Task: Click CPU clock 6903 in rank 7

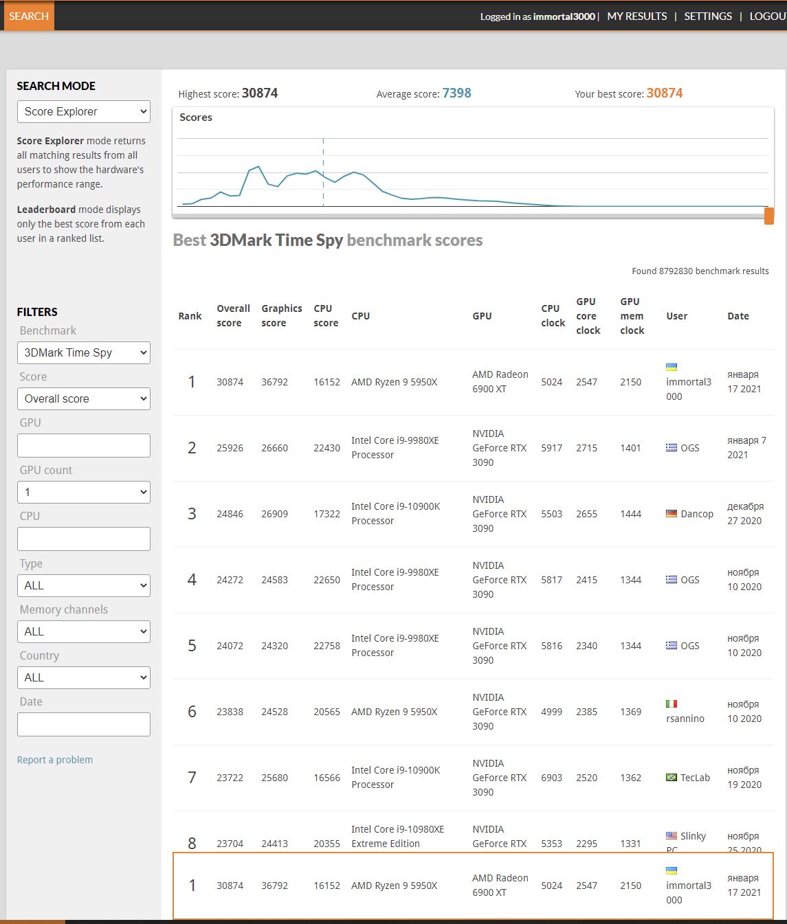Action: (x=551, y=778)
